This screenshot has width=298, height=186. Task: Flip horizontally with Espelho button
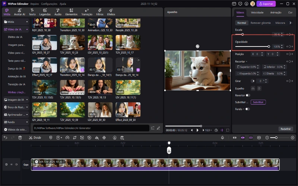[253, 89]
